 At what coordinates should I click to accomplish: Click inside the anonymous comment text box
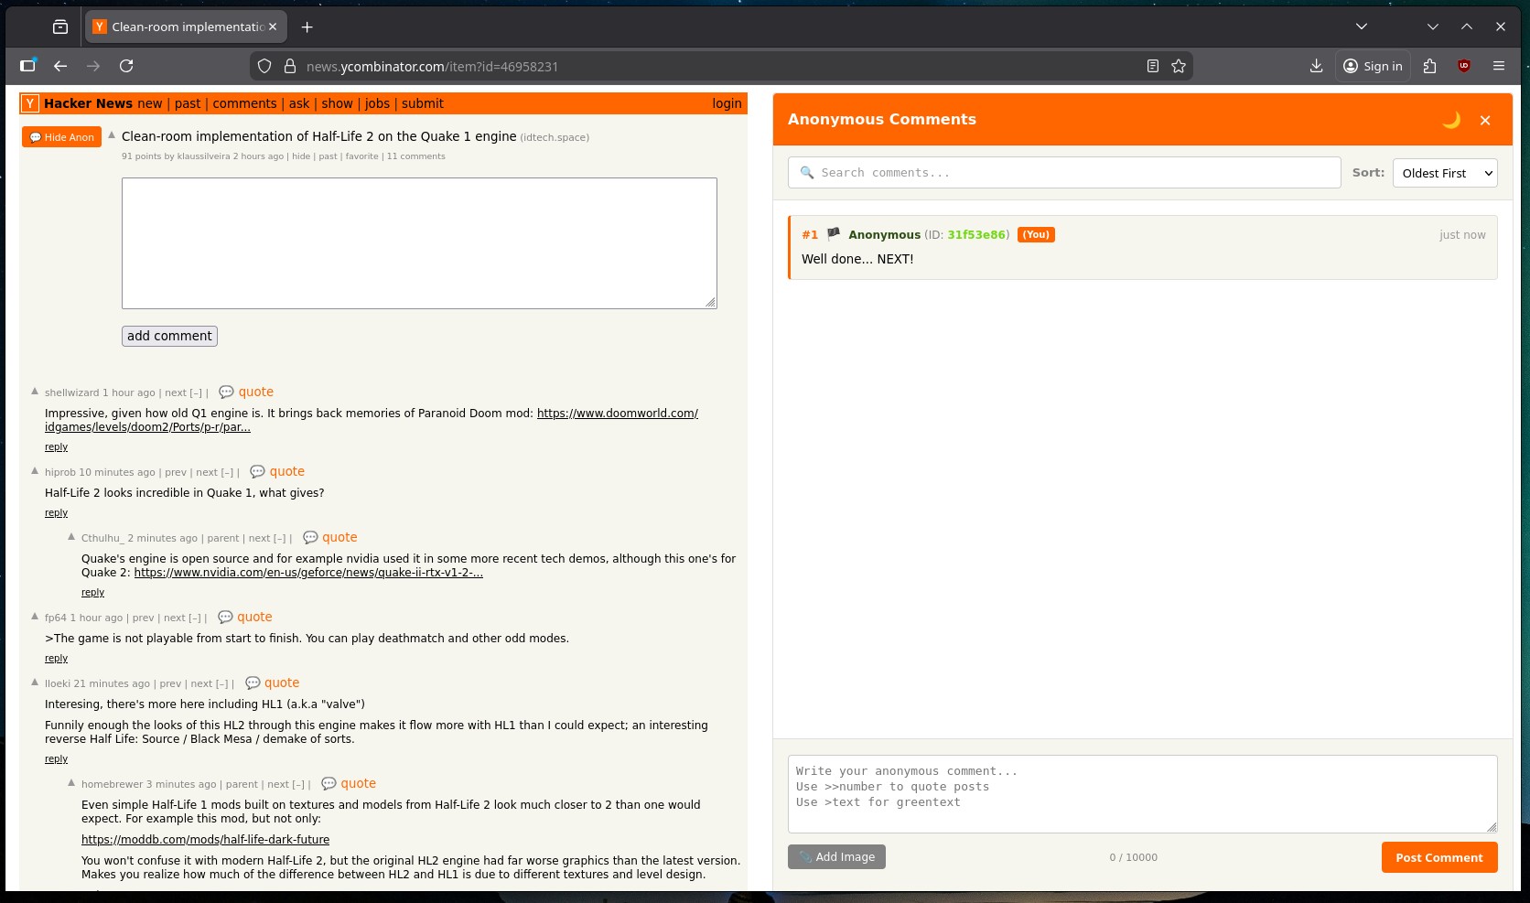tap(1140, 794)
